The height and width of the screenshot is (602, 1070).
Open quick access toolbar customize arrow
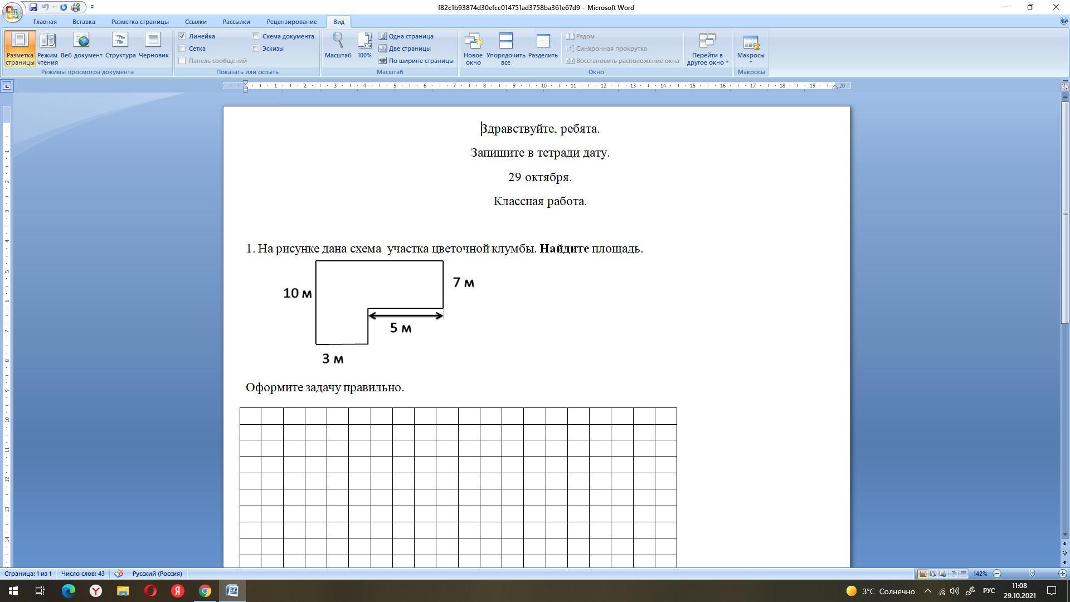92,7
